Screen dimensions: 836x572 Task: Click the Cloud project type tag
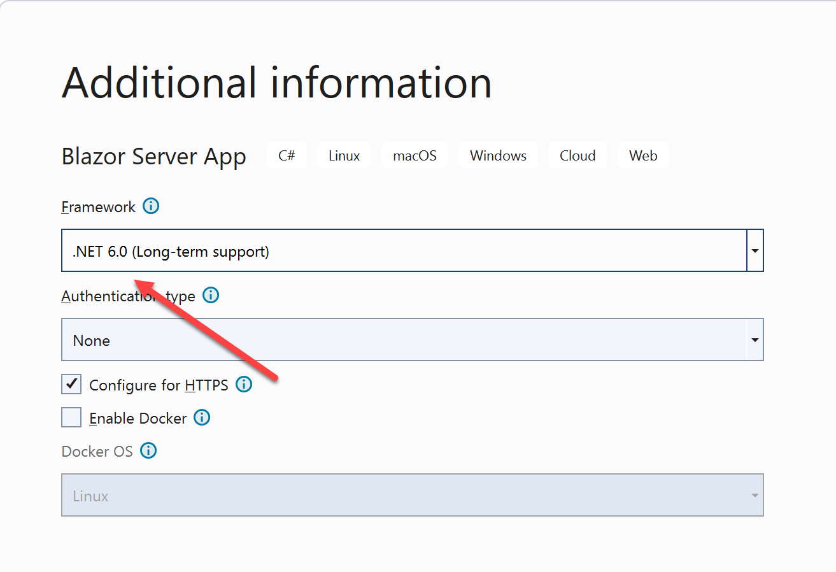click(577, 155)
